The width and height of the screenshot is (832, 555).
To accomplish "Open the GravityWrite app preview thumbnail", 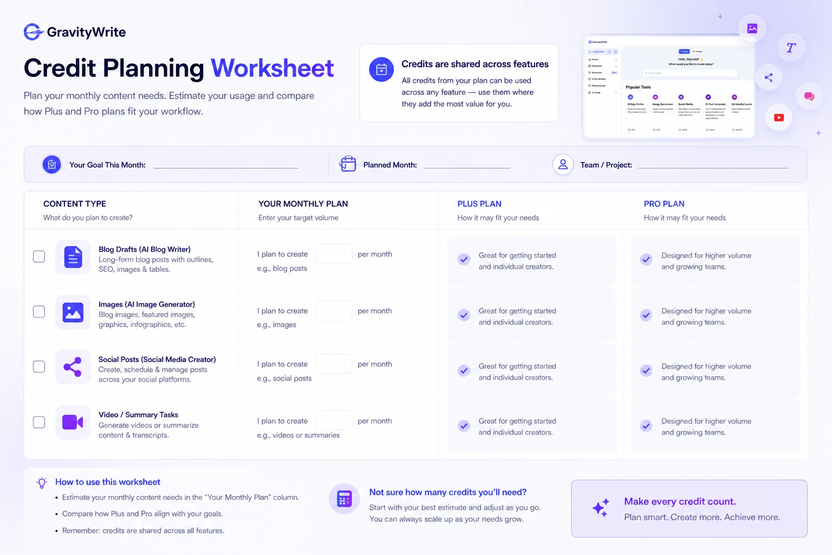I will coord(669,87).
